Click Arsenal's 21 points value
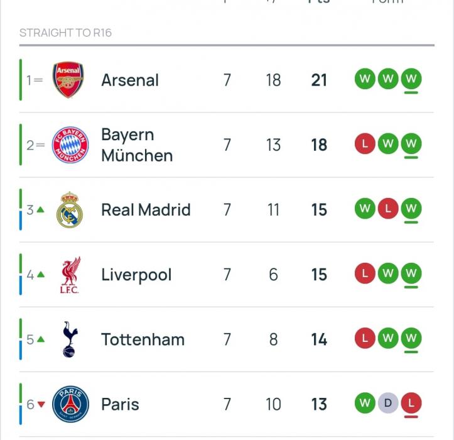The width and height of the screenshot is (454, 440). [x=319, y=80]
